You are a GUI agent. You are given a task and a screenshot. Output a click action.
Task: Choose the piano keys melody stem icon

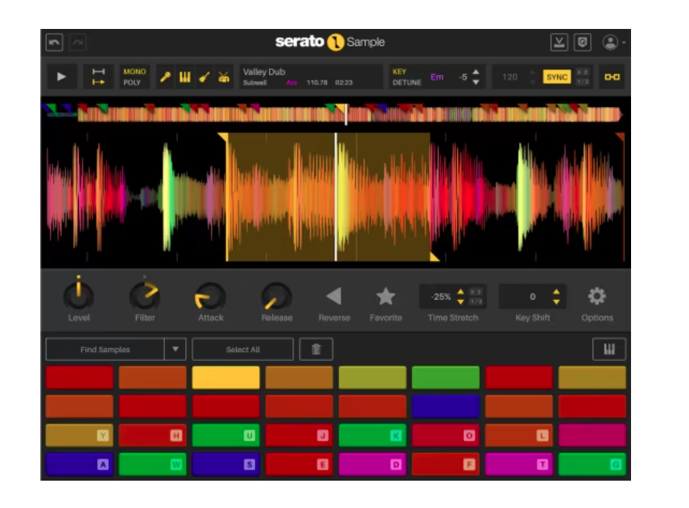pyautogui.click(x=185, y=77)
